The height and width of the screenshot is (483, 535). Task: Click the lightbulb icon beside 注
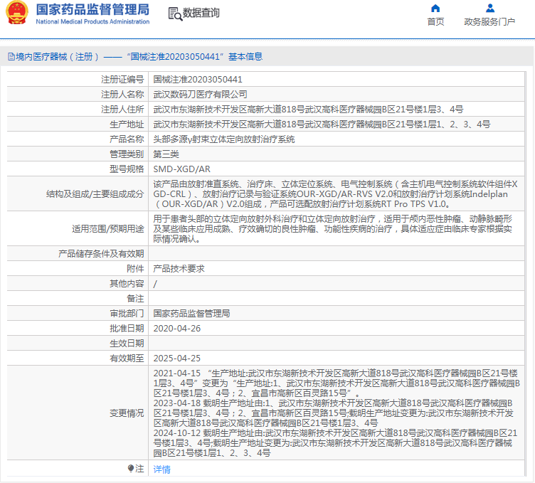(x=131, y=468)
